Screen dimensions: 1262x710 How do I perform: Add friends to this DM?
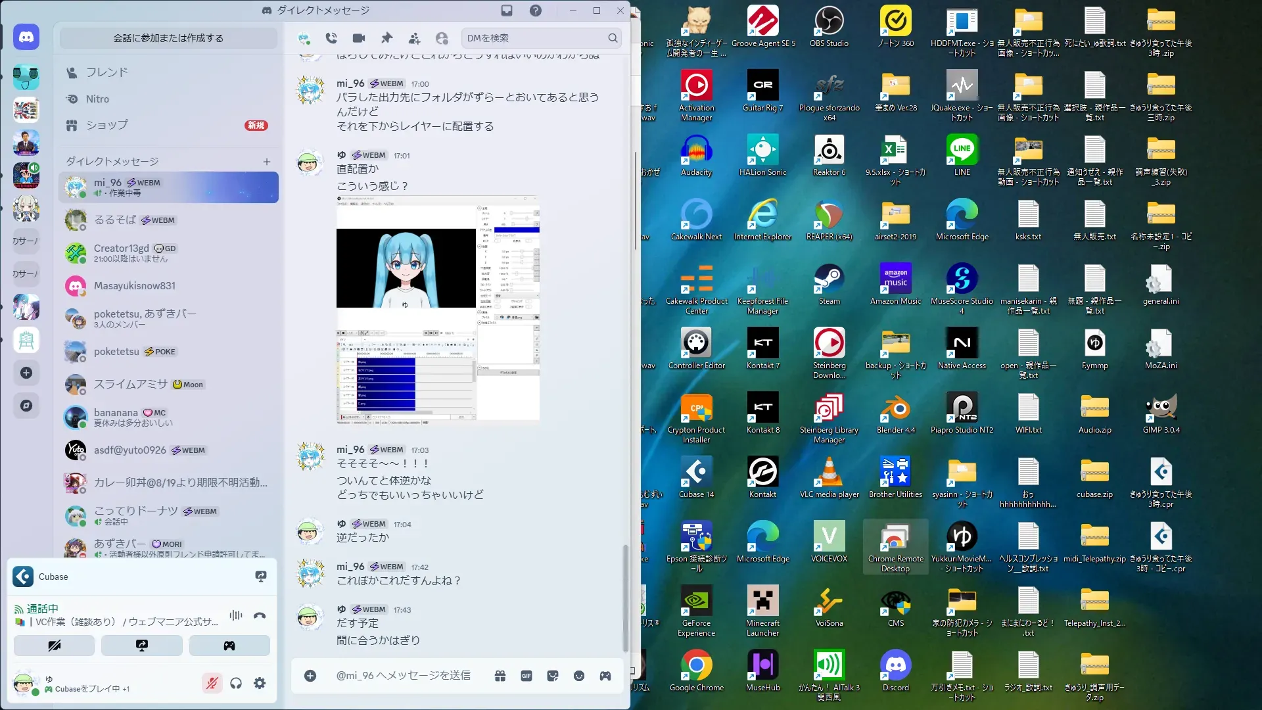pos(414,38)
